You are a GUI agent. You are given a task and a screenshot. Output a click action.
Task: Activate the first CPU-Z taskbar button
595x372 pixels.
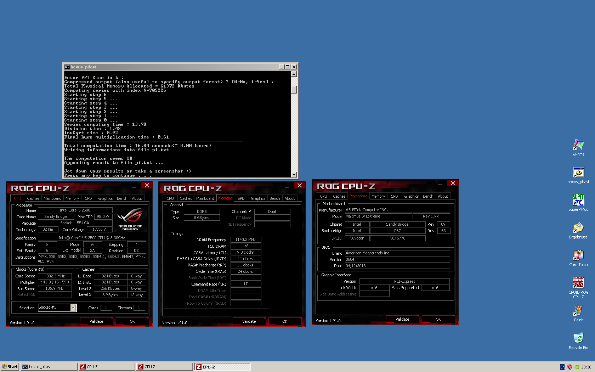click(107, 367)
